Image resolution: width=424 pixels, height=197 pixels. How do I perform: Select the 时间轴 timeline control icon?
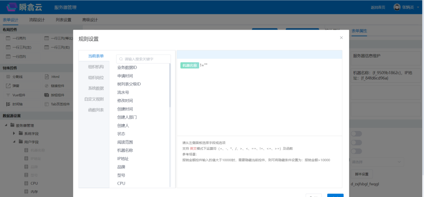(x=8, y=104)
